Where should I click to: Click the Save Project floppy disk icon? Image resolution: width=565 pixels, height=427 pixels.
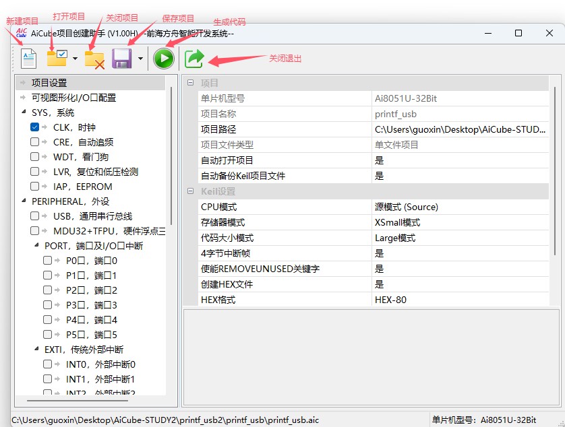tap(122, 59)
